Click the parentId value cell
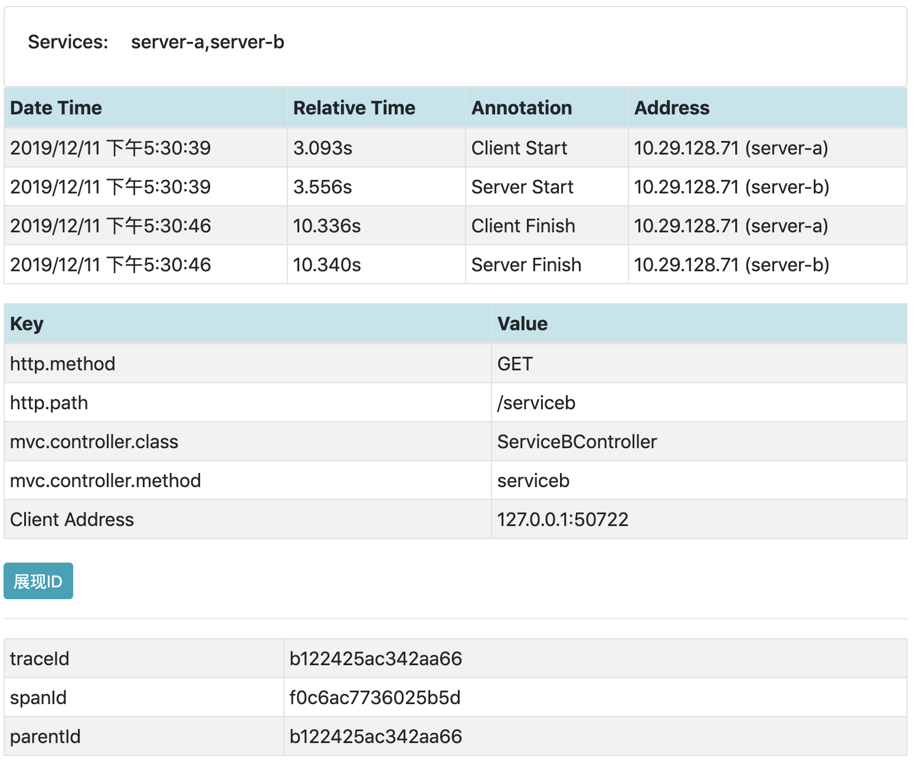917x769 pixels. point(375,737)
